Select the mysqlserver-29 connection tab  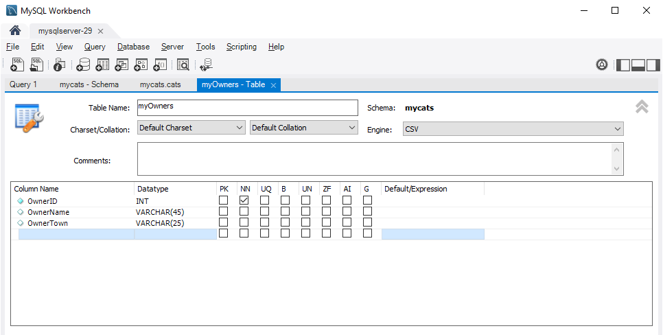tap(65, 31)
